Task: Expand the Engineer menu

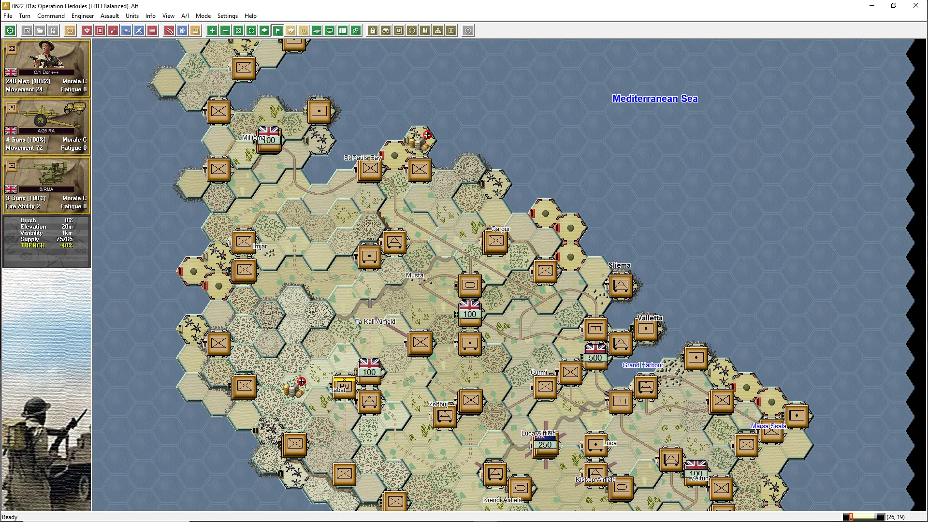Action: click(x=82, y=15)
